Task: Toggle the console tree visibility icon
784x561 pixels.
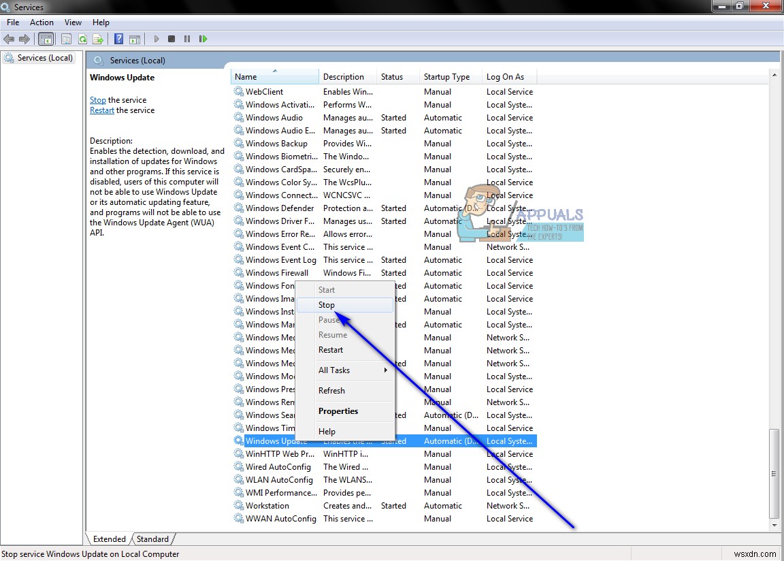Action: click(x=46, y=39)
